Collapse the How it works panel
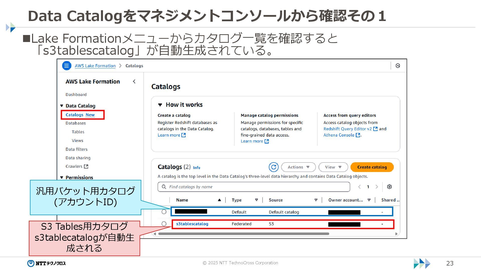This screenshot has width=481, height=270. coord(160,105)
